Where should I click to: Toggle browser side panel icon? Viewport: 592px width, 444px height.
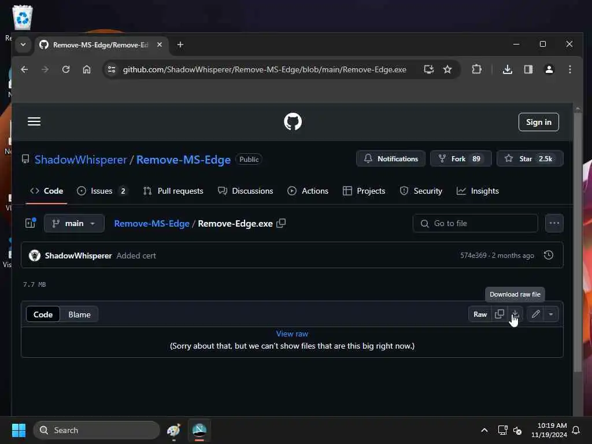tap(528, 69)
